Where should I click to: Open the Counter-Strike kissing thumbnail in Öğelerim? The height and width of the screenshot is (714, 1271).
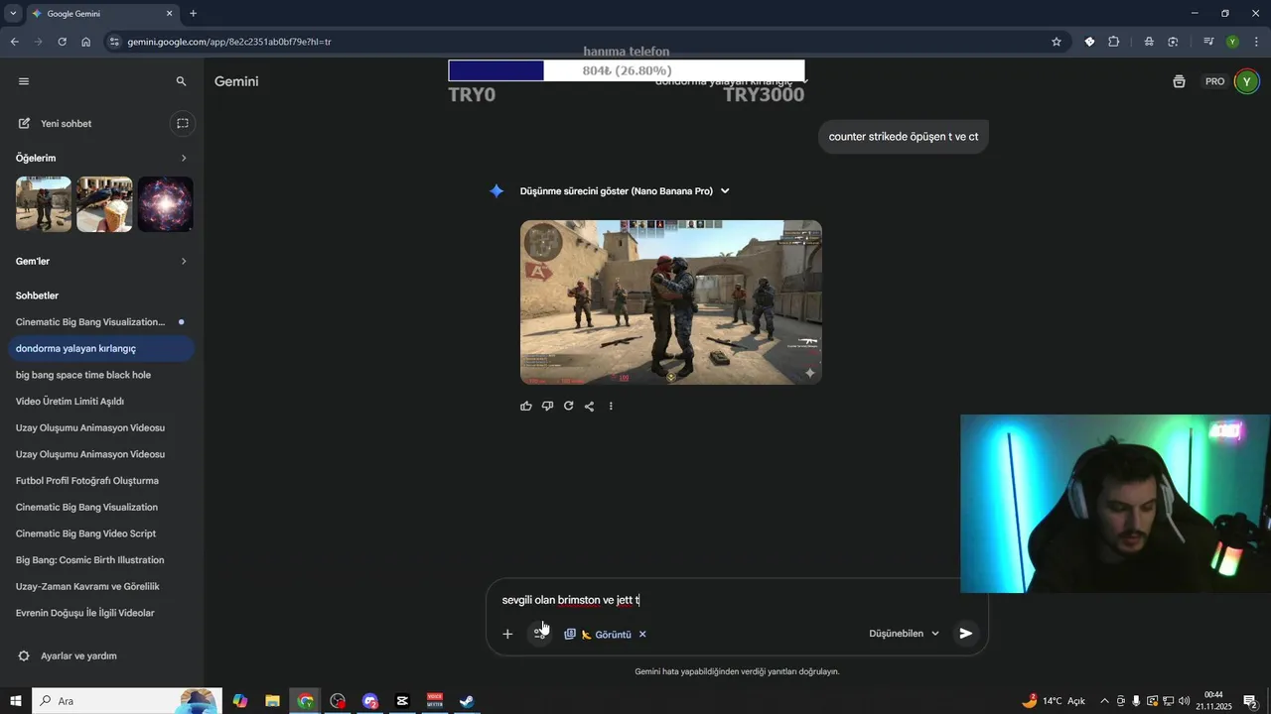tap(44, 204)
